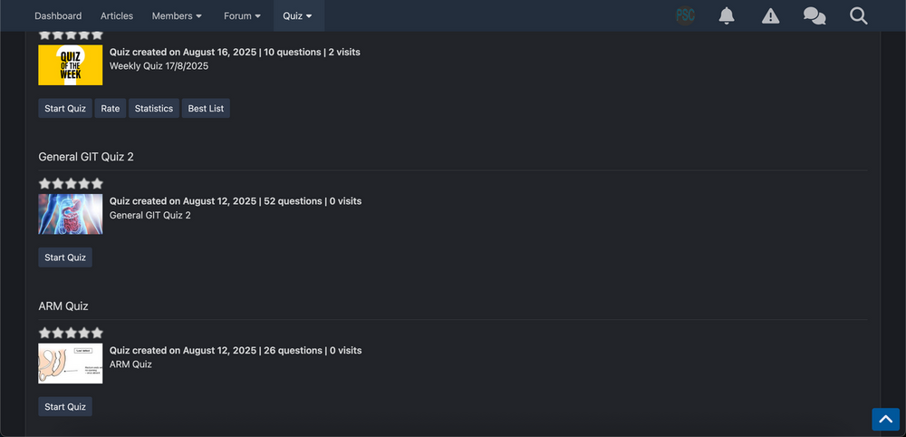Expand the Members dropdown menu
This screenshot has width=906, height=437.
tap(177, 15)
